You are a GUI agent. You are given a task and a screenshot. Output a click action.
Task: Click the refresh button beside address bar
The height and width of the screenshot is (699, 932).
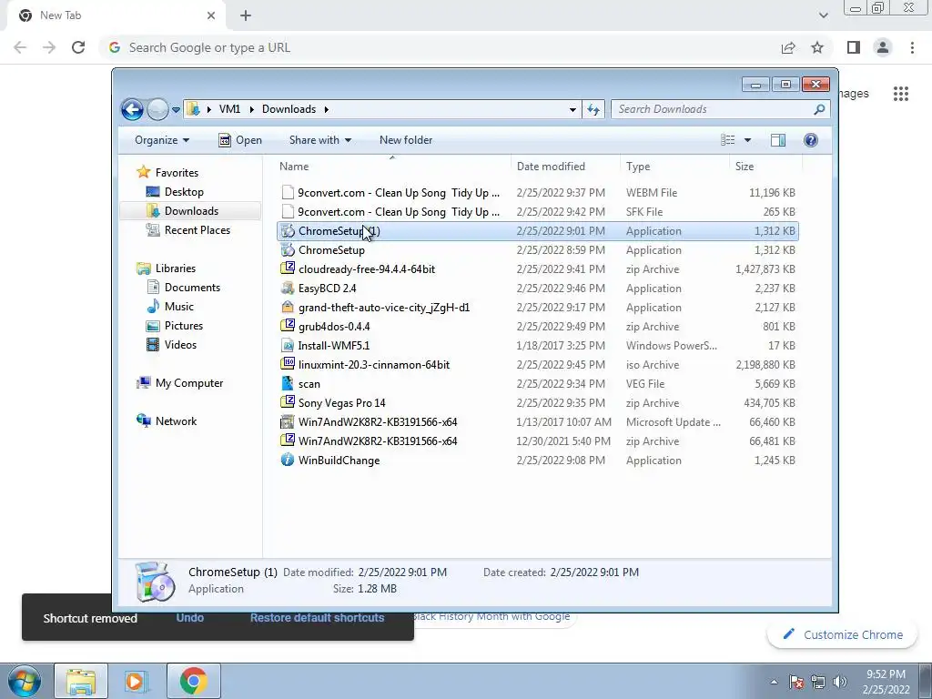coord(593,109)
